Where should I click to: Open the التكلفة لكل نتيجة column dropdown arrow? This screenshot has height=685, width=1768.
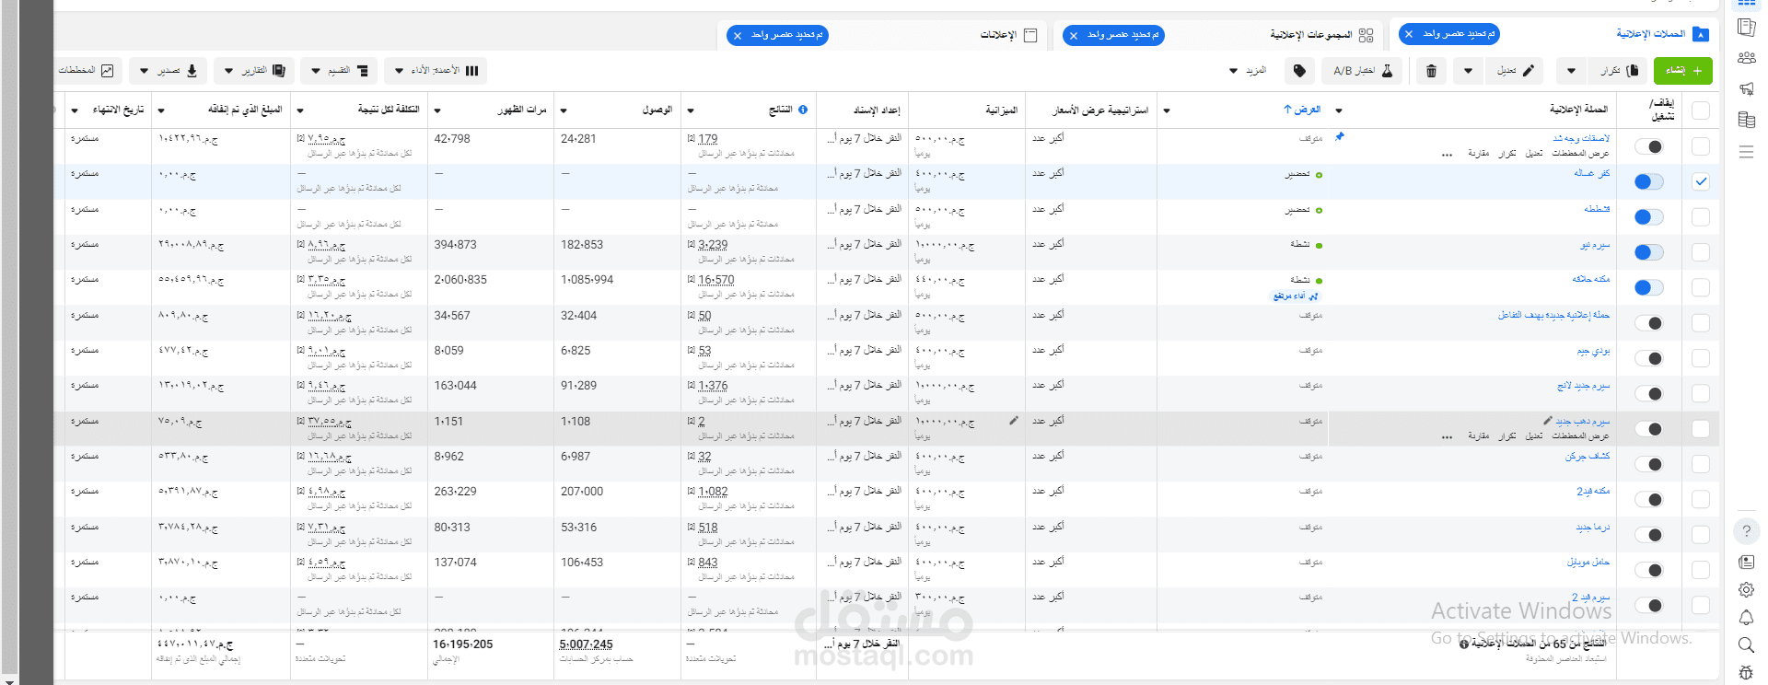click(299, 110)
